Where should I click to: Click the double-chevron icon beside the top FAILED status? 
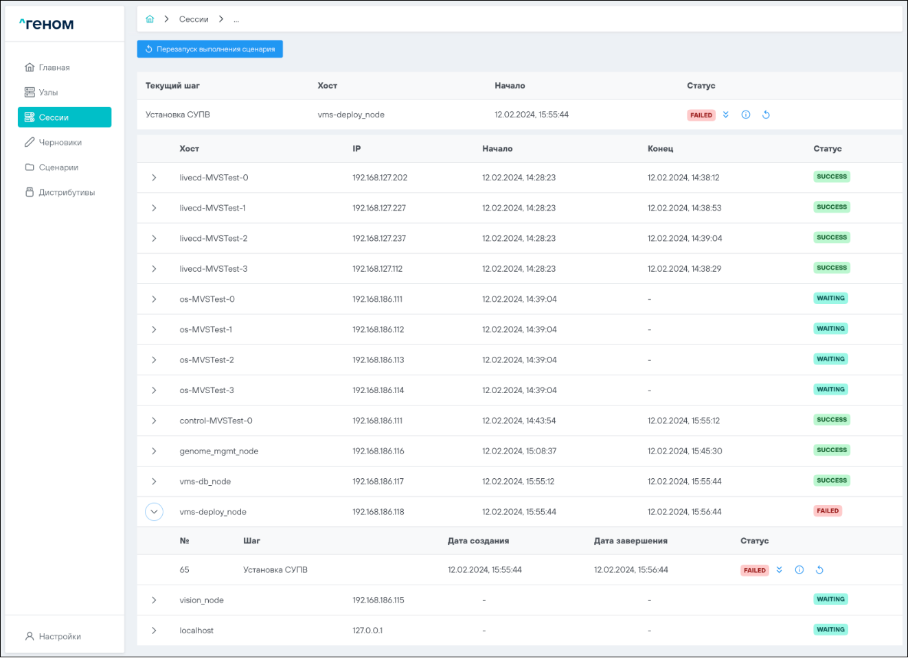point(725,115)
